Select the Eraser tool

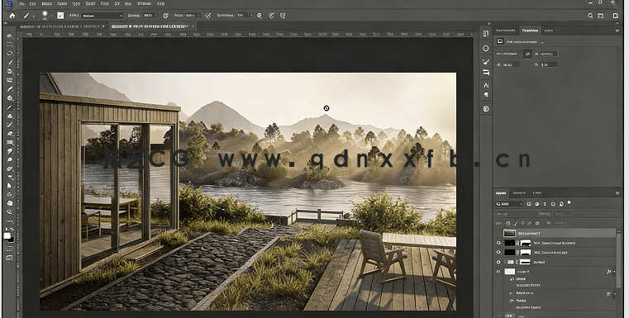(10, 134)
